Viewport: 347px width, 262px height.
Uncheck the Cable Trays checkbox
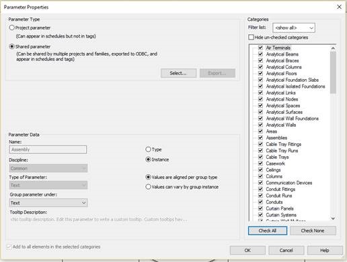(x=260, y=157)
